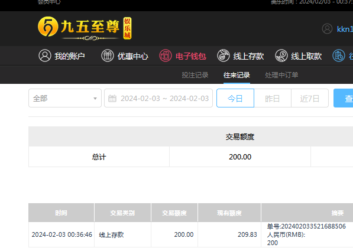Click the 线上存款 deposit icon
The height and width of the screenshot is (251, 353).
(x=224, y=56)
